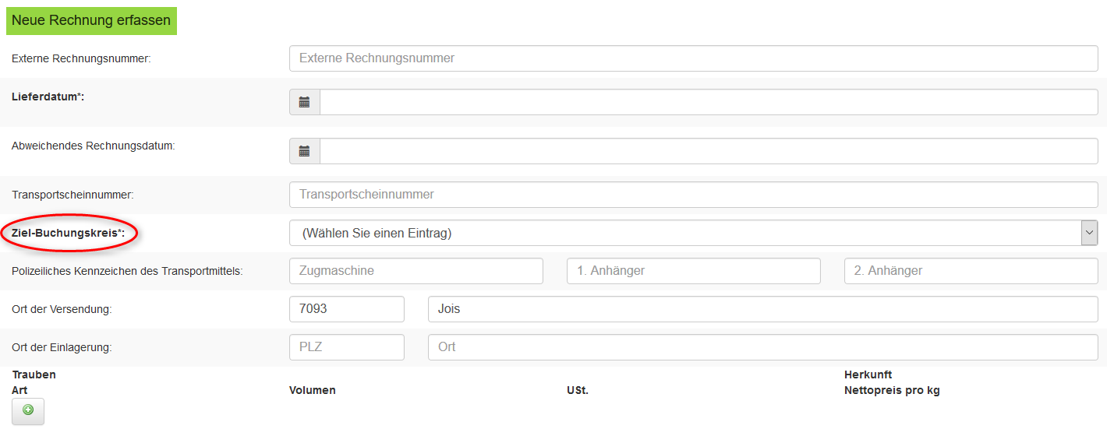1107x429 pixels.
Task: Open the Abweichendes Rechnungsdatum calendar icon
Action: [304, 151]
